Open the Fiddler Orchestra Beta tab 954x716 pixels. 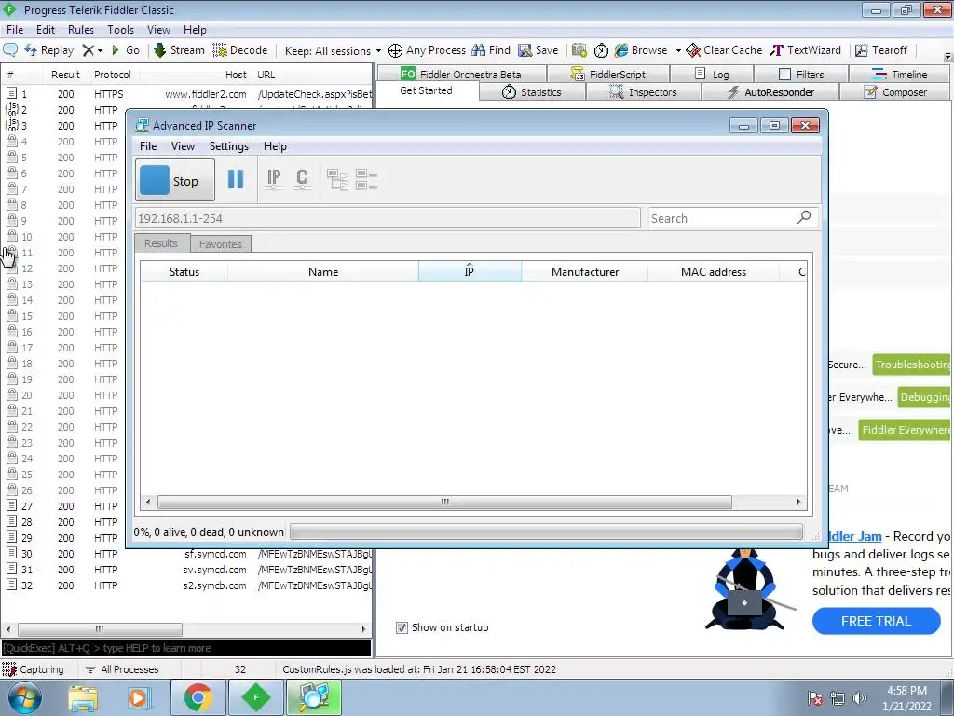coord(460,75)
